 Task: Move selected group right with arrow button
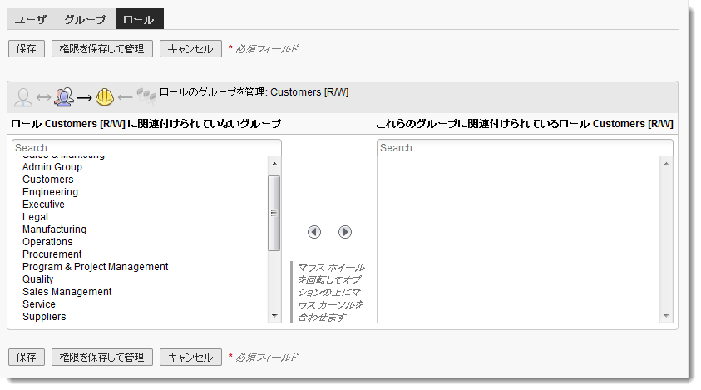point(345,232)
